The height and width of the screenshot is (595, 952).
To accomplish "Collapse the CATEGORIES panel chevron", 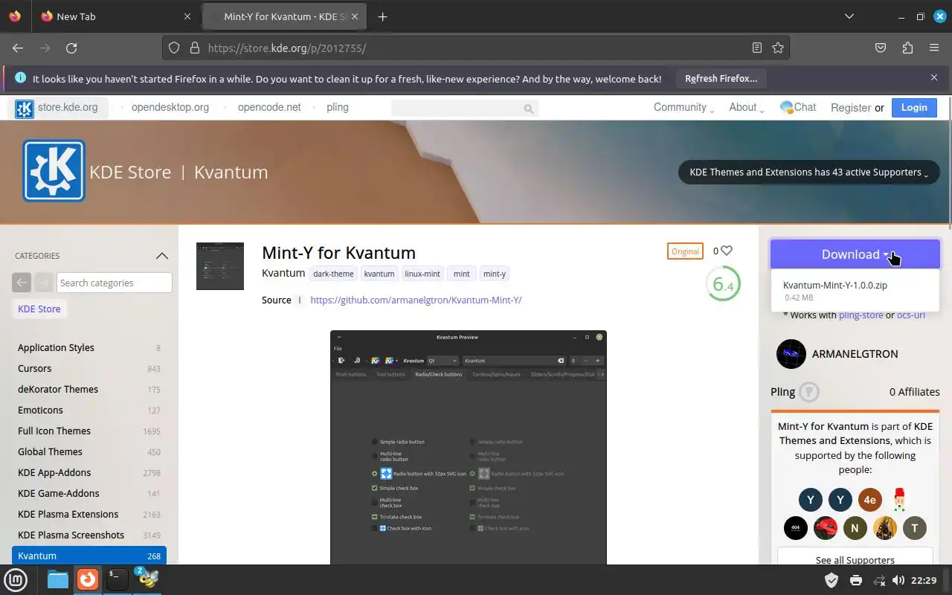I will tap(161, 256).
